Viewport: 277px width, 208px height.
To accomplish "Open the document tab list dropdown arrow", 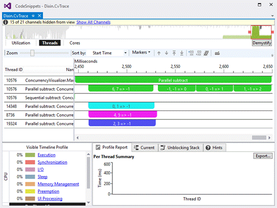I will pos(272,16).
